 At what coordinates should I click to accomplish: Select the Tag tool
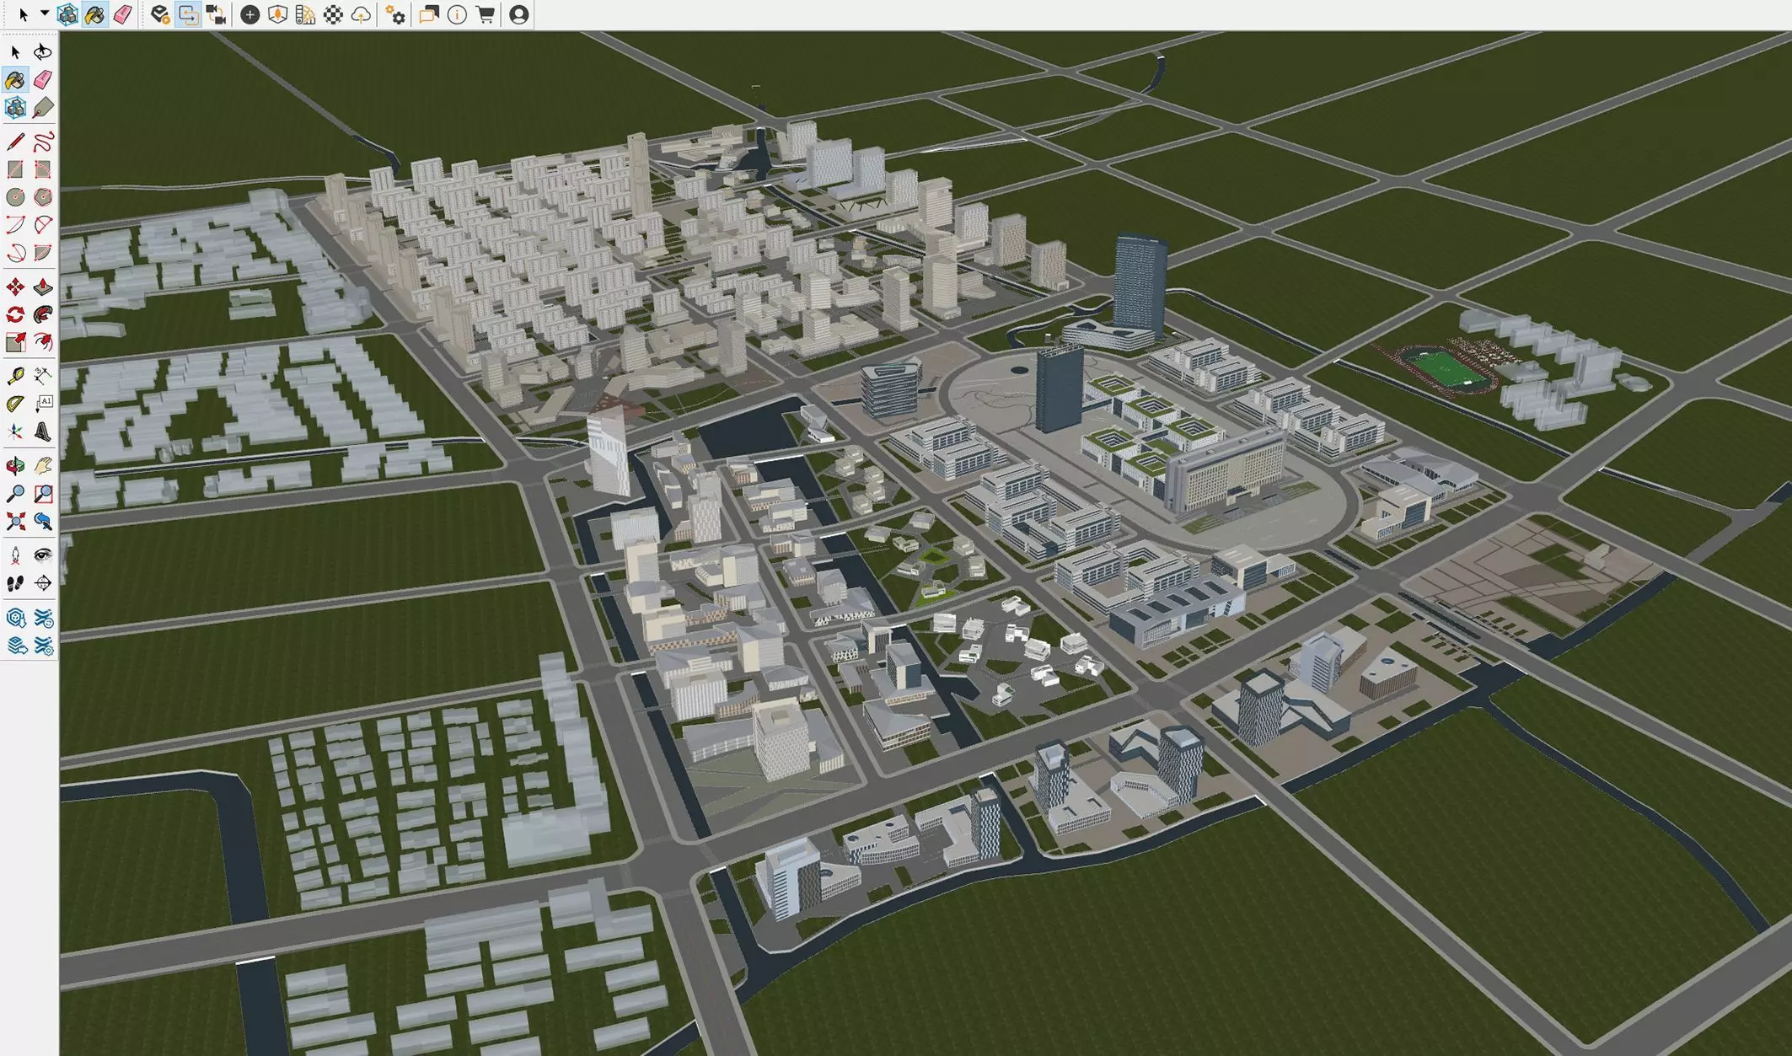[x=42, y=108]
